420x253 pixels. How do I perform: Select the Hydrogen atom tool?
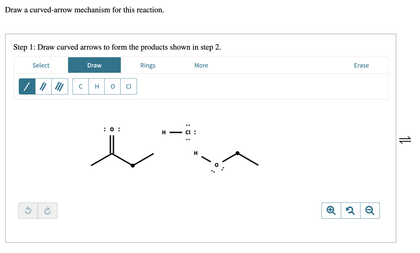point(96,86)
